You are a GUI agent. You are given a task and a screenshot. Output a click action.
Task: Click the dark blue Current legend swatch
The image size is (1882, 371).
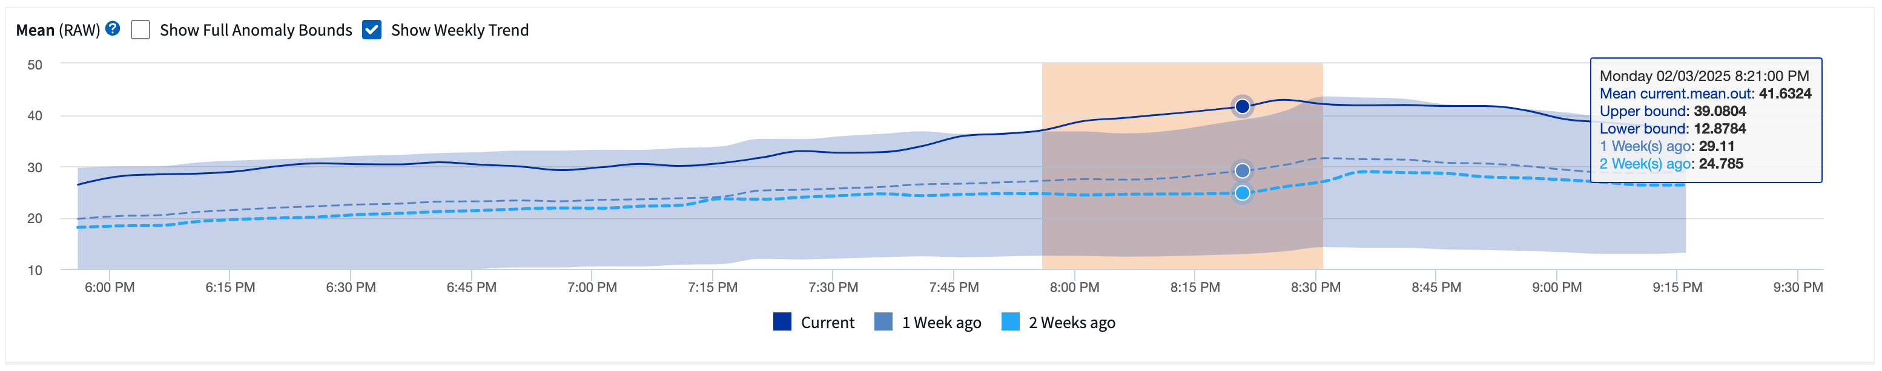(782, 322)
